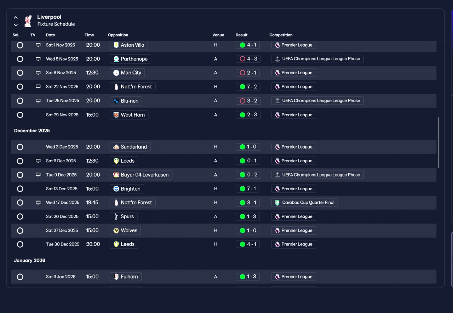453x313 pixels.
Task: Open the 7 - 1 Brighton result
Action: click(x=248, y=189)
